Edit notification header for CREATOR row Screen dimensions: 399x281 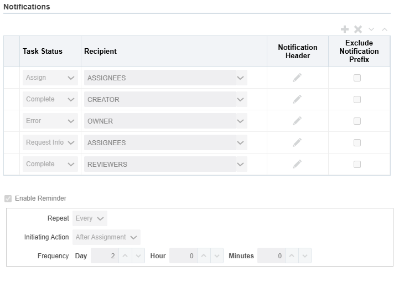tap(297, 99)
